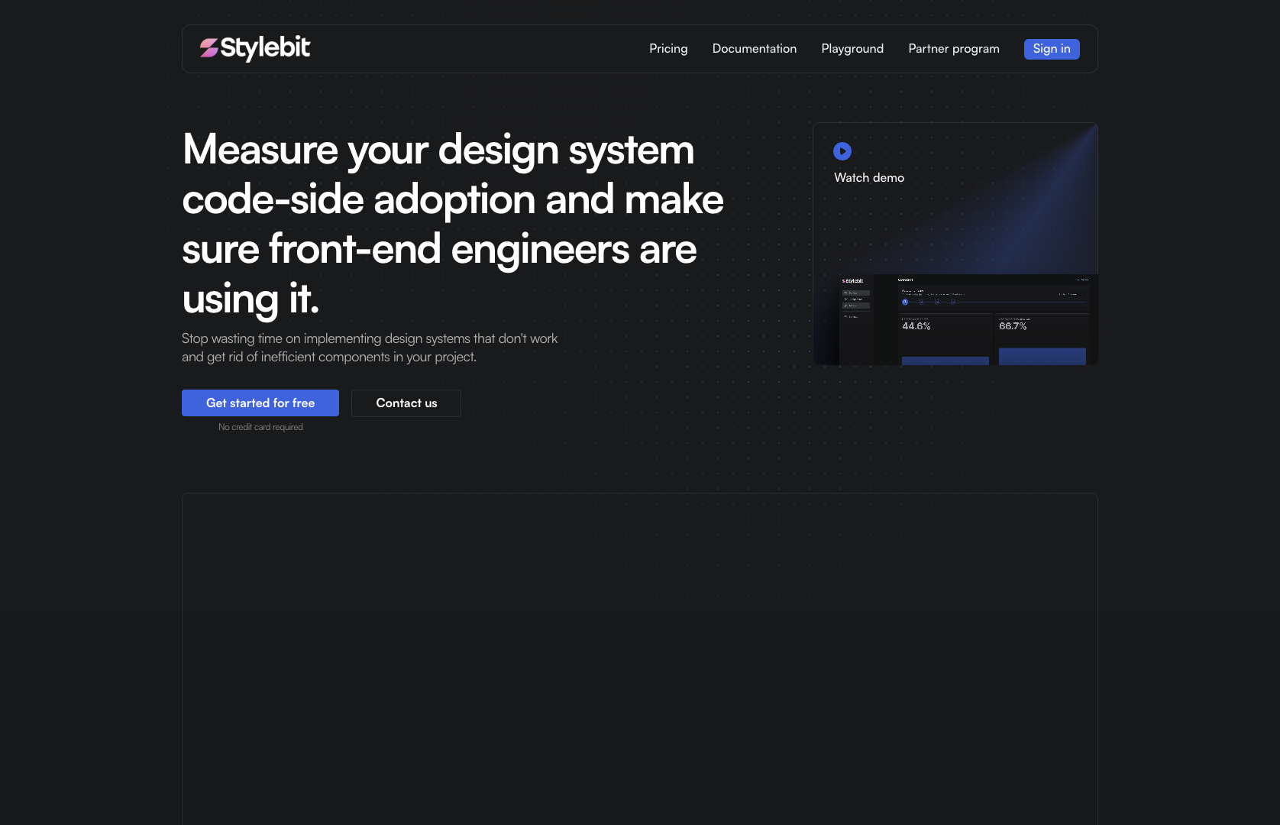This screenshot has height=825, width=1280.
Task: Open the Pricing page from the navbar
Action: pos(667,48)
